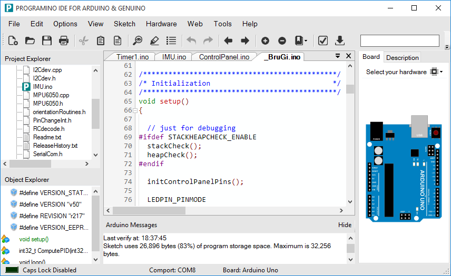The image size is (451, 276).
Task: Open the Web menu
Action: coord(195,24)
